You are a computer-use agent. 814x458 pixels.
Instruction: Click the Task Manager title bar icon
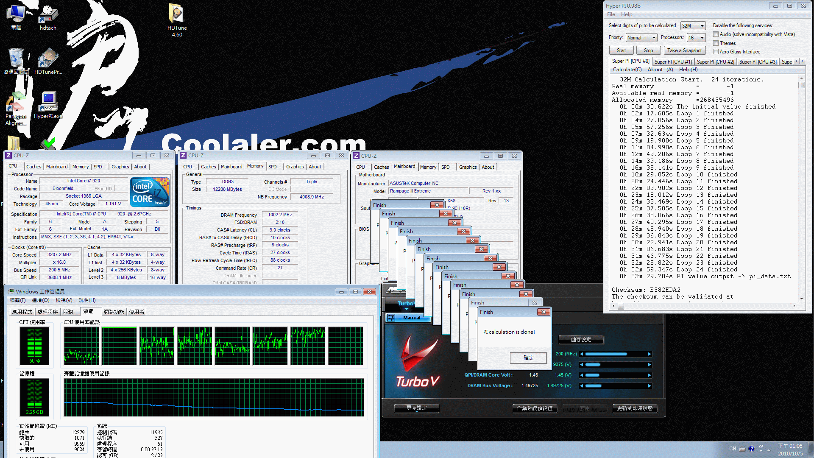click(x=11, y=291)
